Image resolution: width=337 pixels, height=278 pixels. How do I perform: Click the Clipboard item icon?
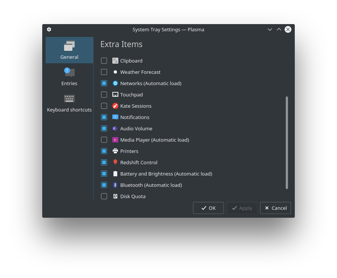click(x=115, y=61)
